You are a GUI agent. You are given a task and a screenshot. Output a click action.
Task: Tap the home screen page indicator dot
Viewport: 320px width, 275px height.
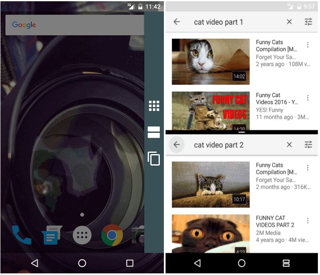point(82,215)
